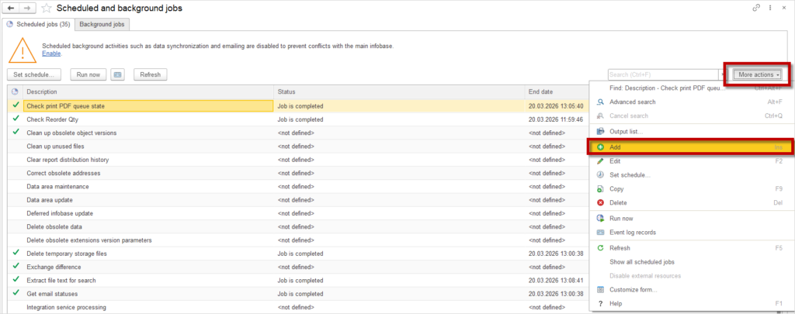Toggle enabled checkmark for Check Reorder Qty
Viewport: 795px width, 314px height.
pyautogui.click(x=16, y=119)
